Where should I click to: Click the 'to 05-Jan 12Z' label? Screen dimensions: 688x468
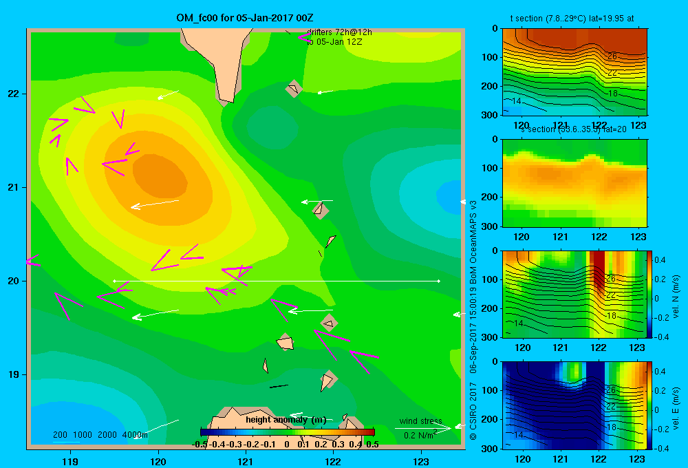[334, 42]
